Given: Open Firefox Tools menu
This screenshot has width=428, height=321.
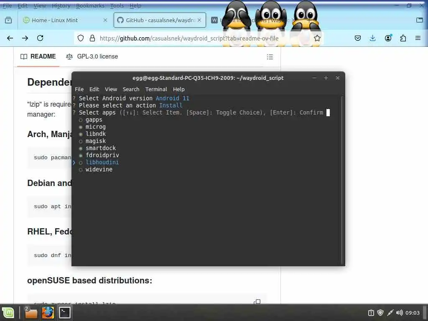Looking at the screenshot, I should (x=117, y=5).
